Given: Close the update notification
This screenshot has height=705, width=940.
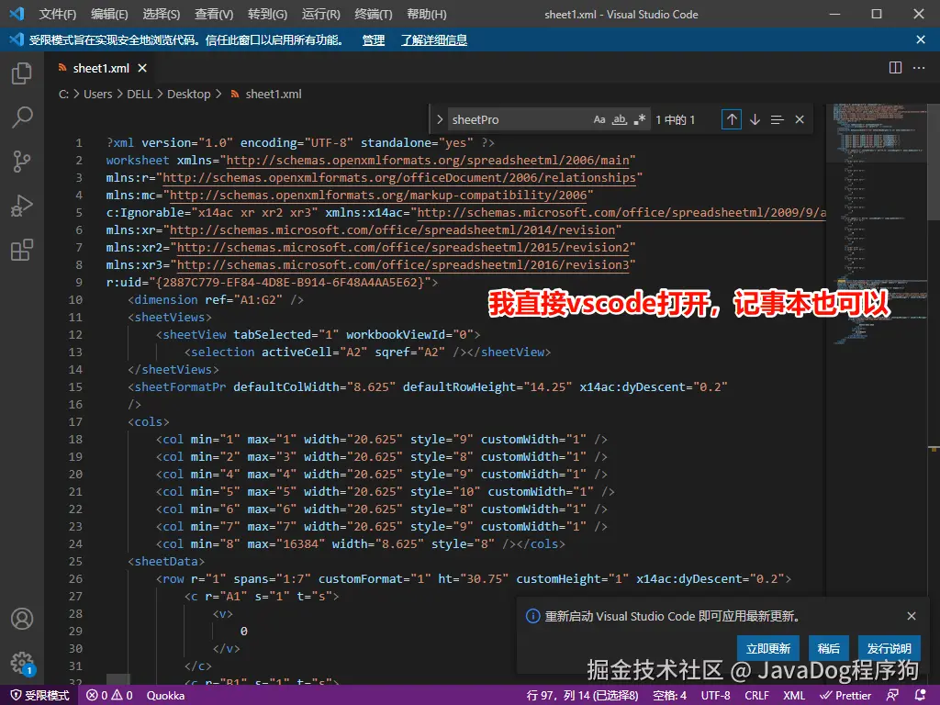Looking at the screenshot, I should [x=912, y=616].
